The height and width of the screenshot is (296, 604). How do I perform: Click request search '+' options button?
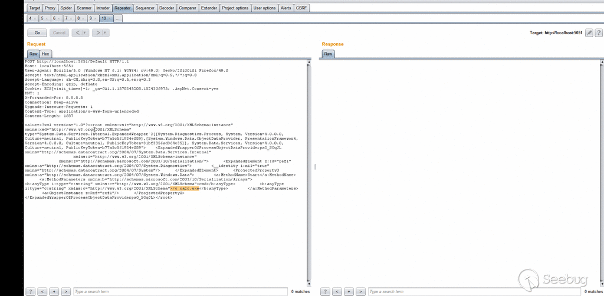click(x=54, y=291)
